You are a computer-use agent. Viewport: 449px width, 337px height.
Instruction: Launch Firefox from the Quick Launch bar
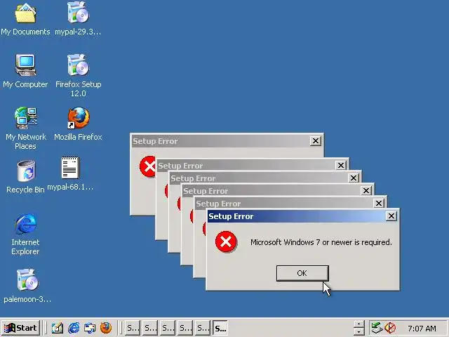106,328
